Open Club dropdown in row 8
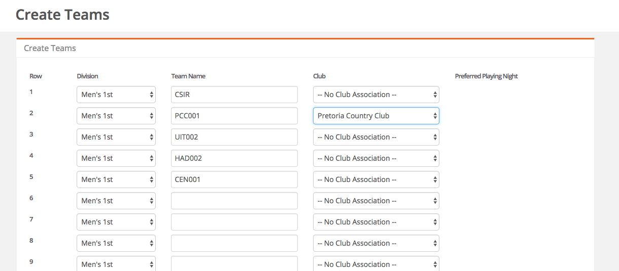619x271 pixels. pyautogui.click(x=376, y=243)
